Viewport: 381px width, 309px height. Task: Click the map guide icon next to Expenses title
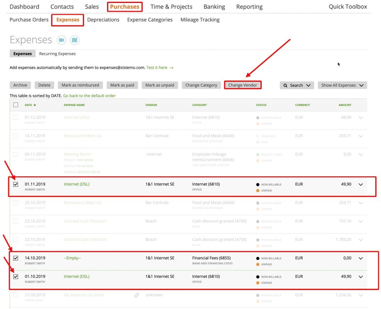pyautogui.click(x=75, y=40)
